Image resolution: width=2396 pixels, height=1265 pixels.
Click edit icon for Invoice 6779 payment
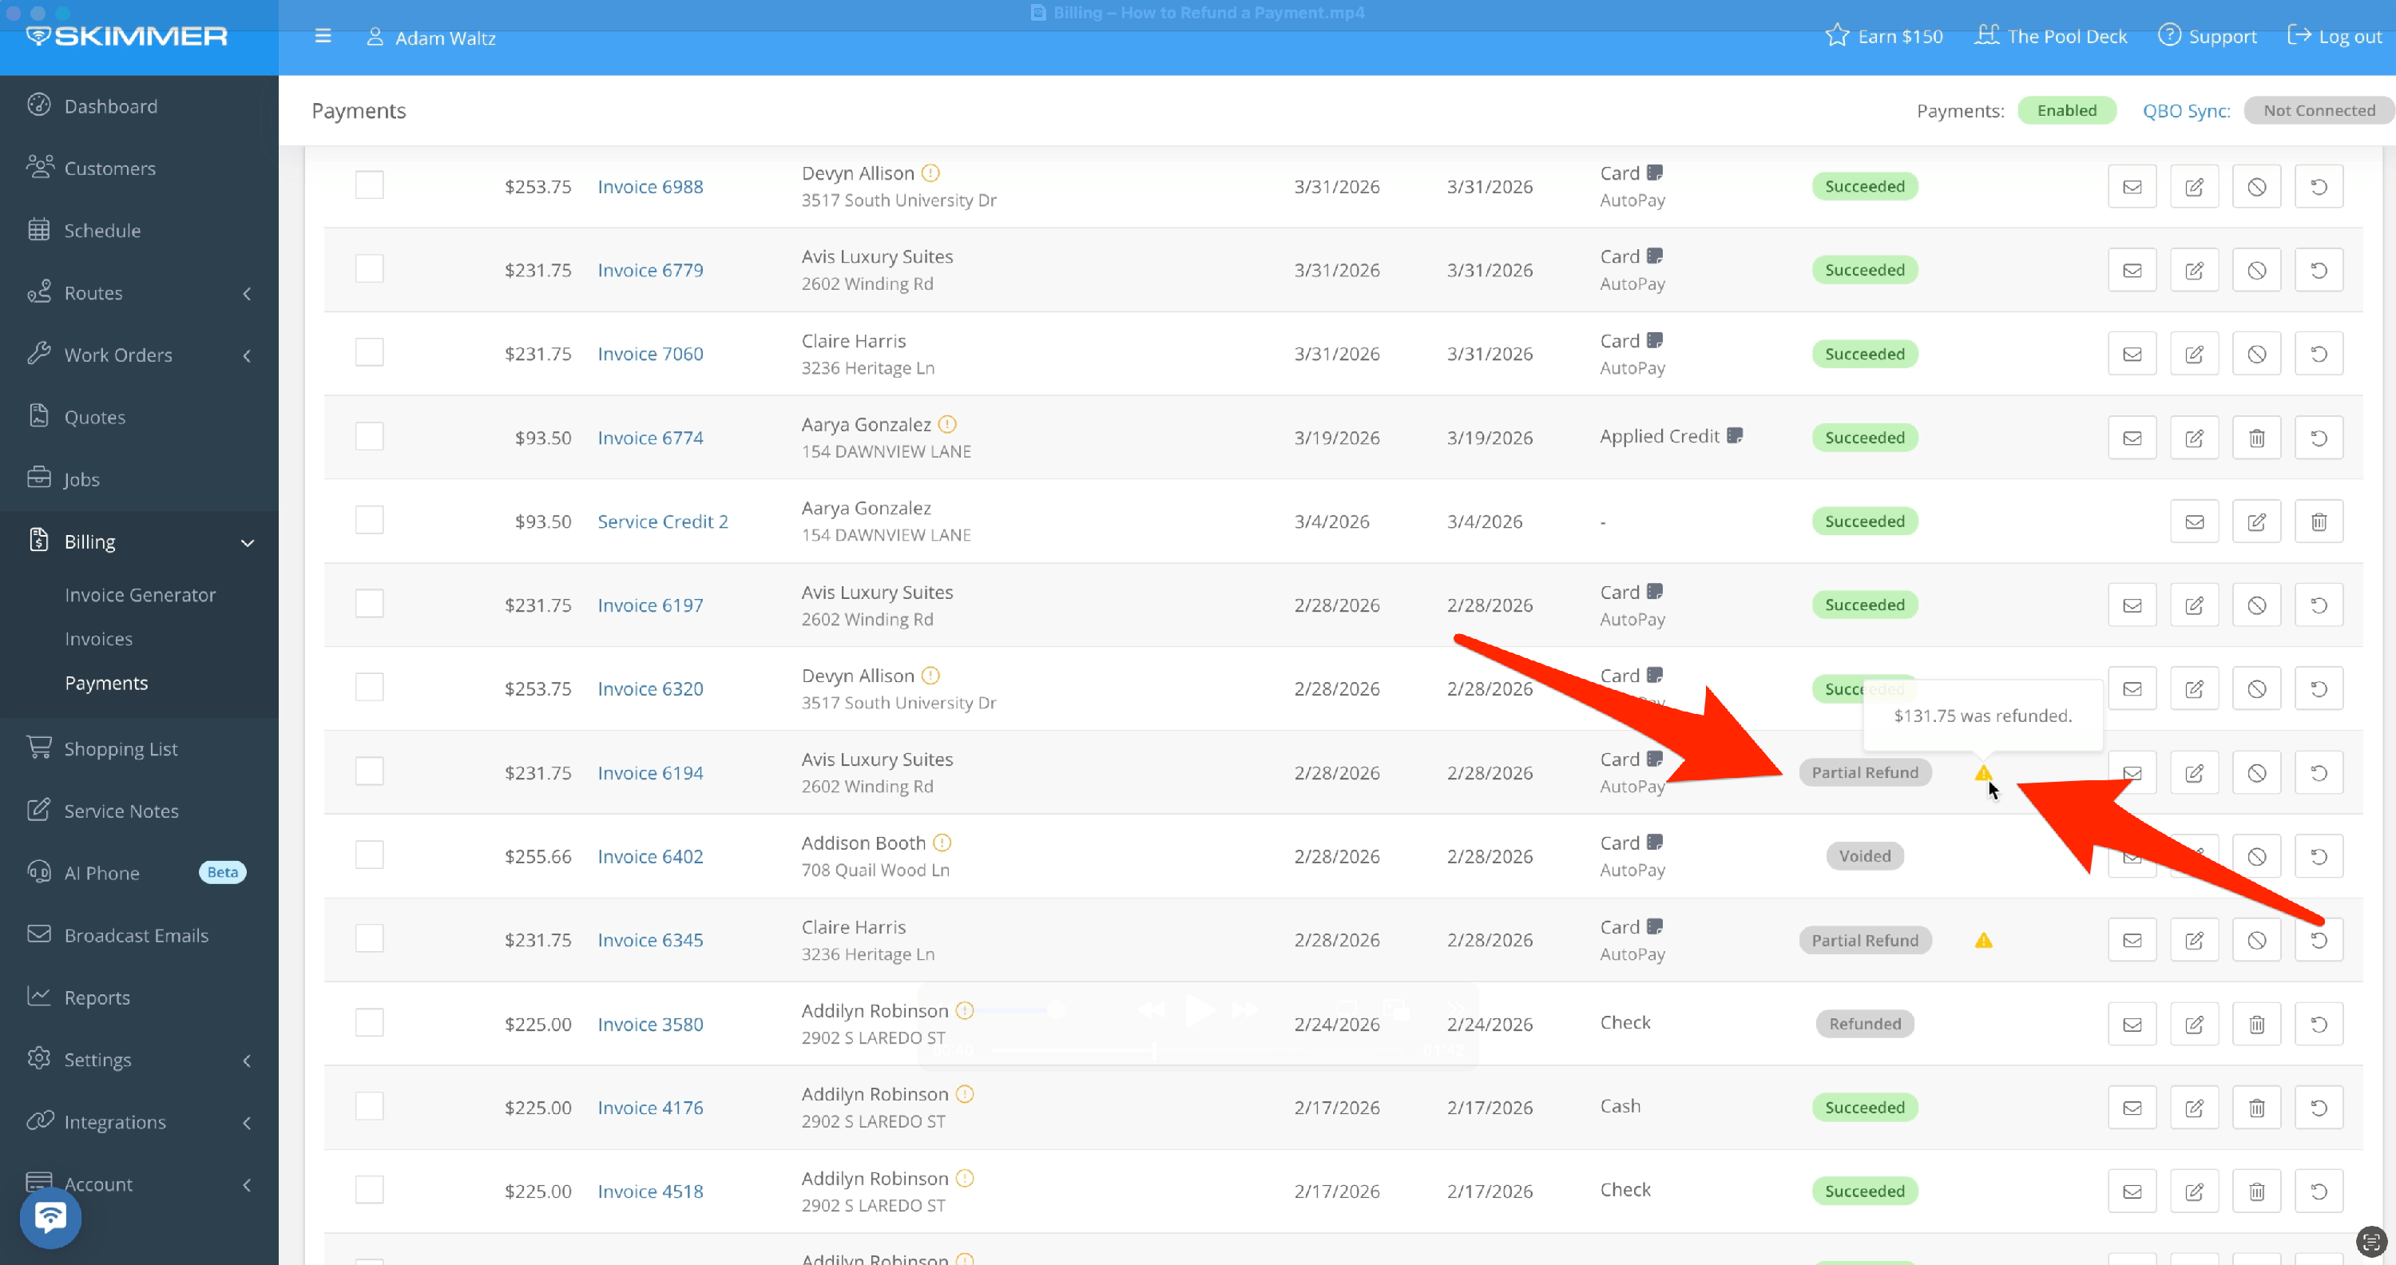[2193, 271]
